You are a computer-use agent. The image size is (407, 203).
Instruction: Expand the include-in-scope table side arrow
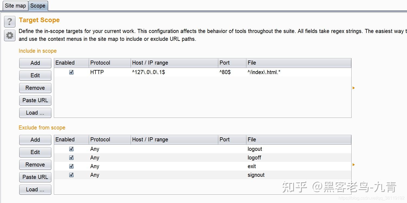tap(354, 88)
